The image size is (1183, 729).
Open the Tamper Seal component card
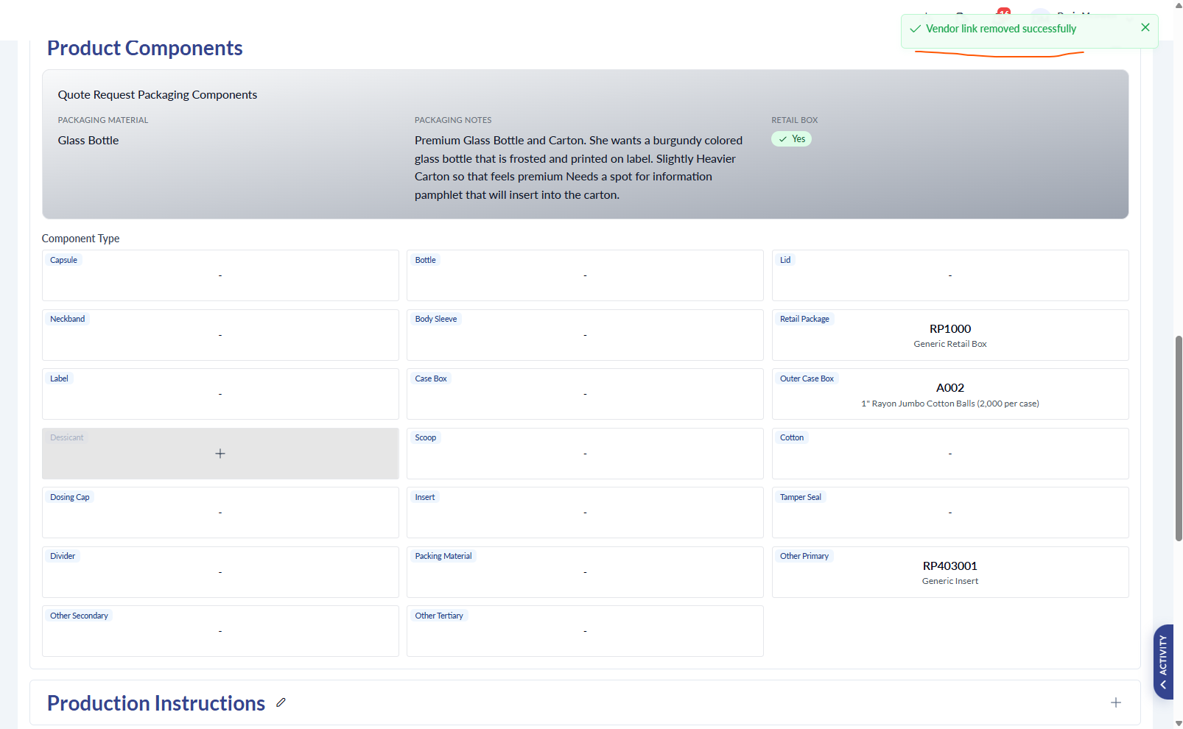click(x=950, y=513)
